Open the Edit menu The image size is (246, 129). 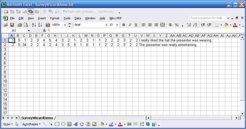point(21,18)
